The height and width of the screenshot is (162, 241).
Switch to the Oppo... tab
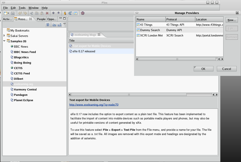[52, 19]
